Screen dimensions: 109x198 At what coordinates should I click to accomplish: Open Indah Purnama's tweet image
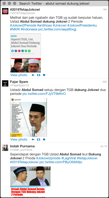click(x=31, y=182)
